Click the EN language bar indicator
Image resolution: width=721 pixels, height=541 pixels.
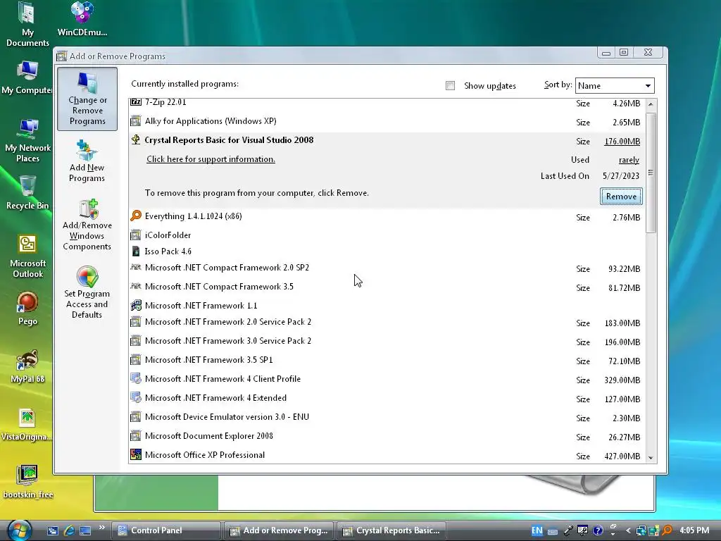click(537, 530)
